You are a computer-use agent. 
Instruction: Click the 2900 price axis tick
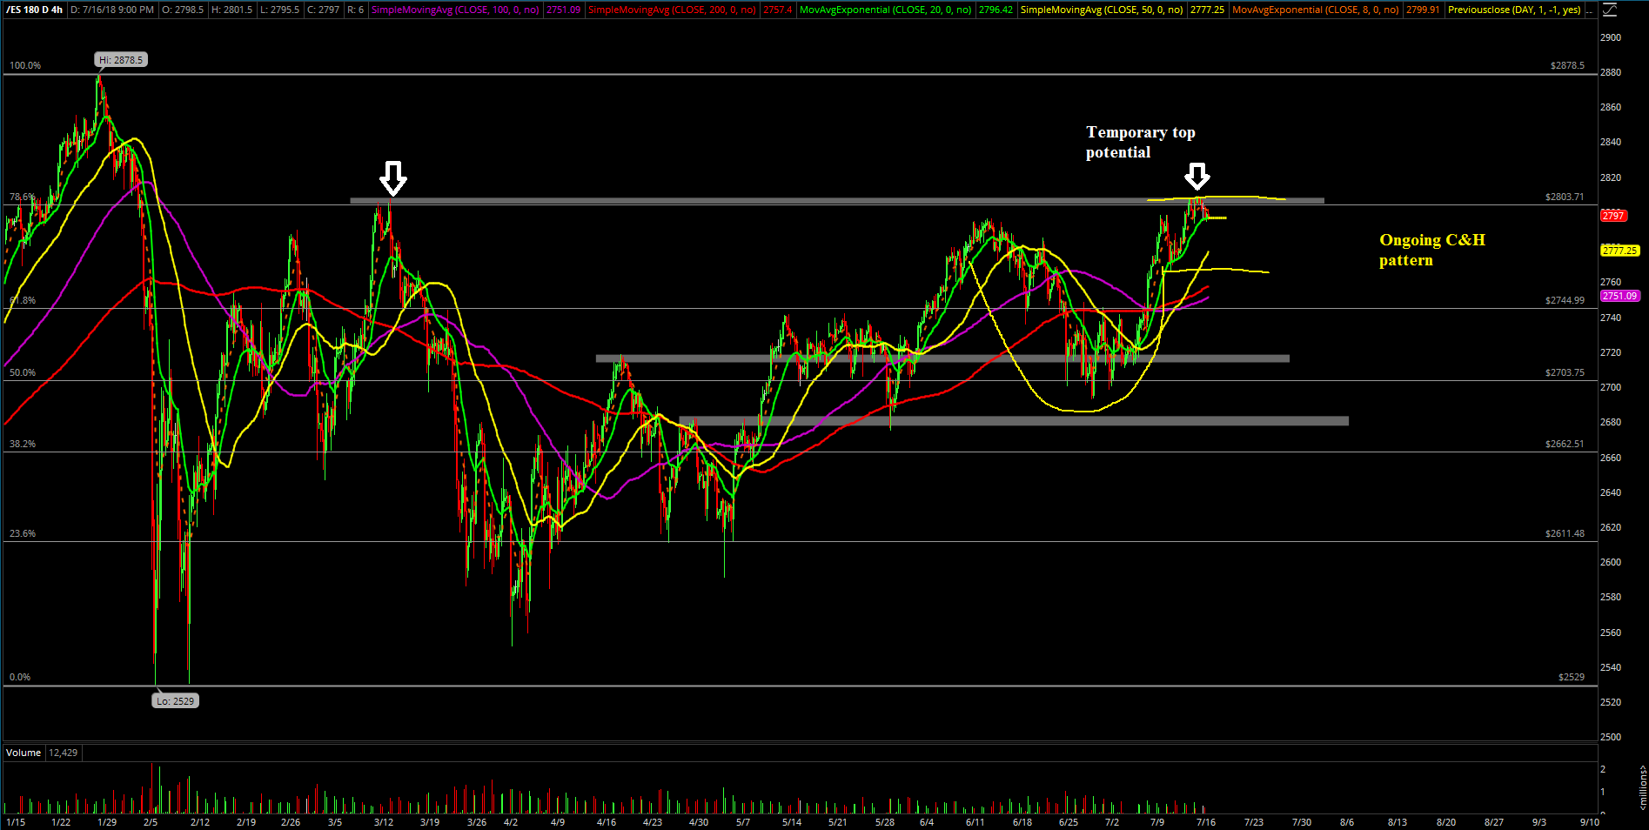click(x=1611, y=37)
